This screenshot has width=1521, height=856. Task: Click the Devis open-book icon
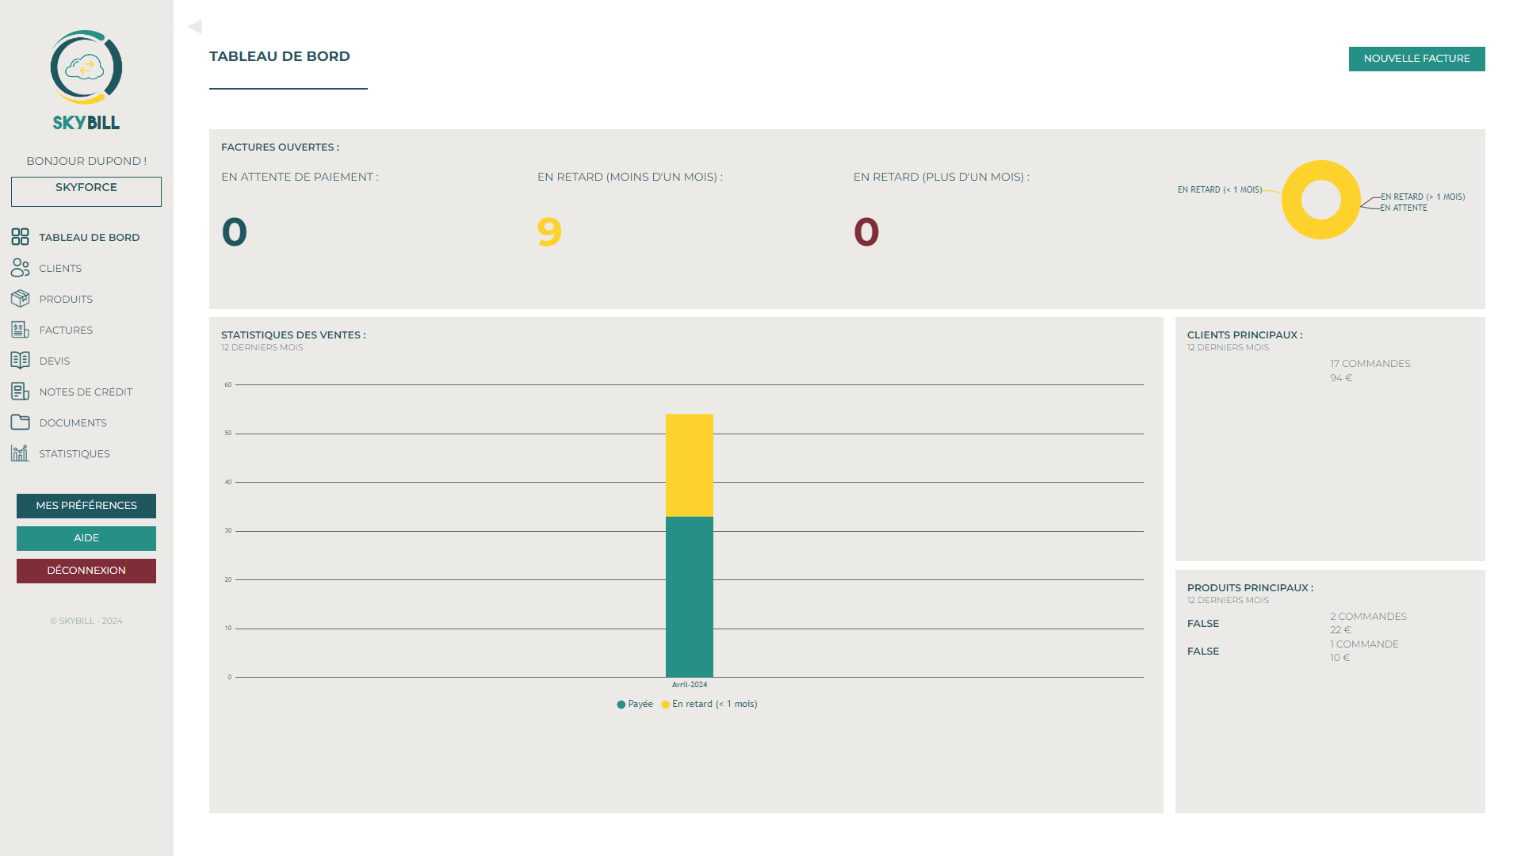(20, 361)
